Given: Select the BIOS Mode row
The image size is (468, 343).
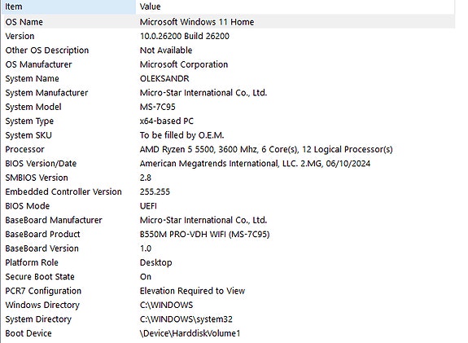Looking at the screenshot, I should [x=229, y=206].
